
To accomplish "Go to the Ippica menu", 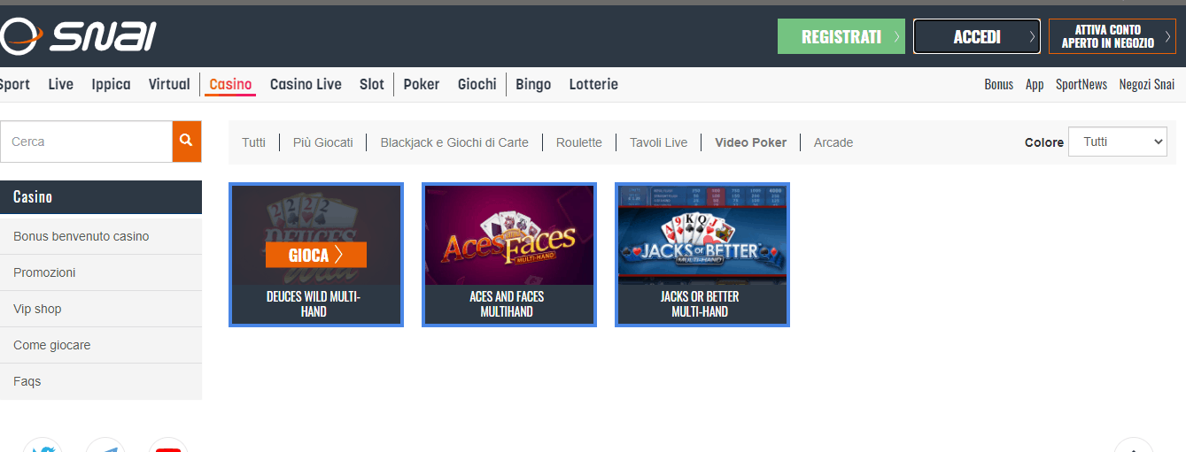I will point(111,84).
